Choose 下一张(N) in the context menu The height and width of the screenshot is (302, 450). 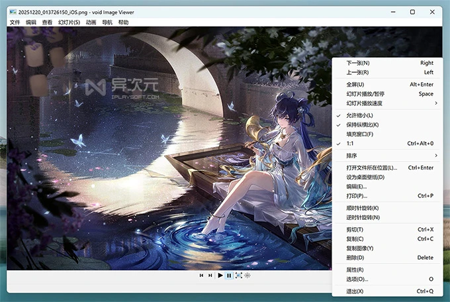pyautogui.click(x=387, y=63)
